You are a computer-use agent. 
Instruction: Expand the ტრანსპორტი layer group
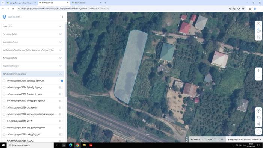pos(33,58)
